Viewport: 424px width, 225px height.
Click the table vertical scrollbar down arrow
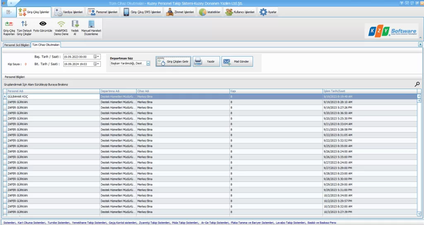pos(419,214)
